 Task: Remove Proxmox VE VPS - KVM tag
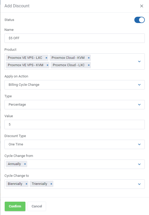(47, 65)
